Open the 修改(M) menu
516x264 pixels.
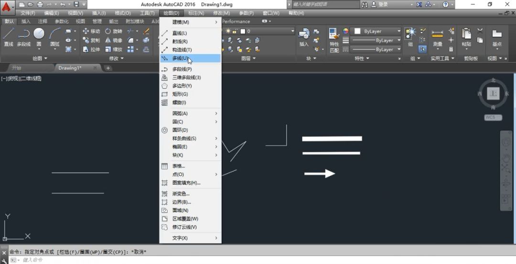tap(222, 13)
